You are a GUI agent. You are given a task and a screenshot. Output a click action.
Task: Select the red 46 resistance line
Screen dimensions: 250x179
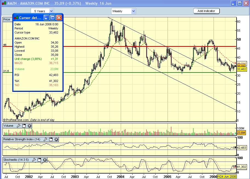[x=150, y=47]
